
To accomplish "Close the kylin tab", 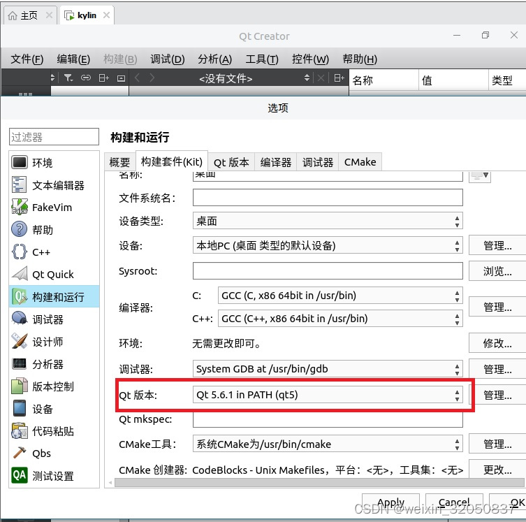I will pyautogui.click(x=106, y=15).
